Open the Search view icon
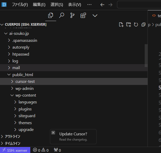This screenshot has width=161, height=153. tap(62, 16)
